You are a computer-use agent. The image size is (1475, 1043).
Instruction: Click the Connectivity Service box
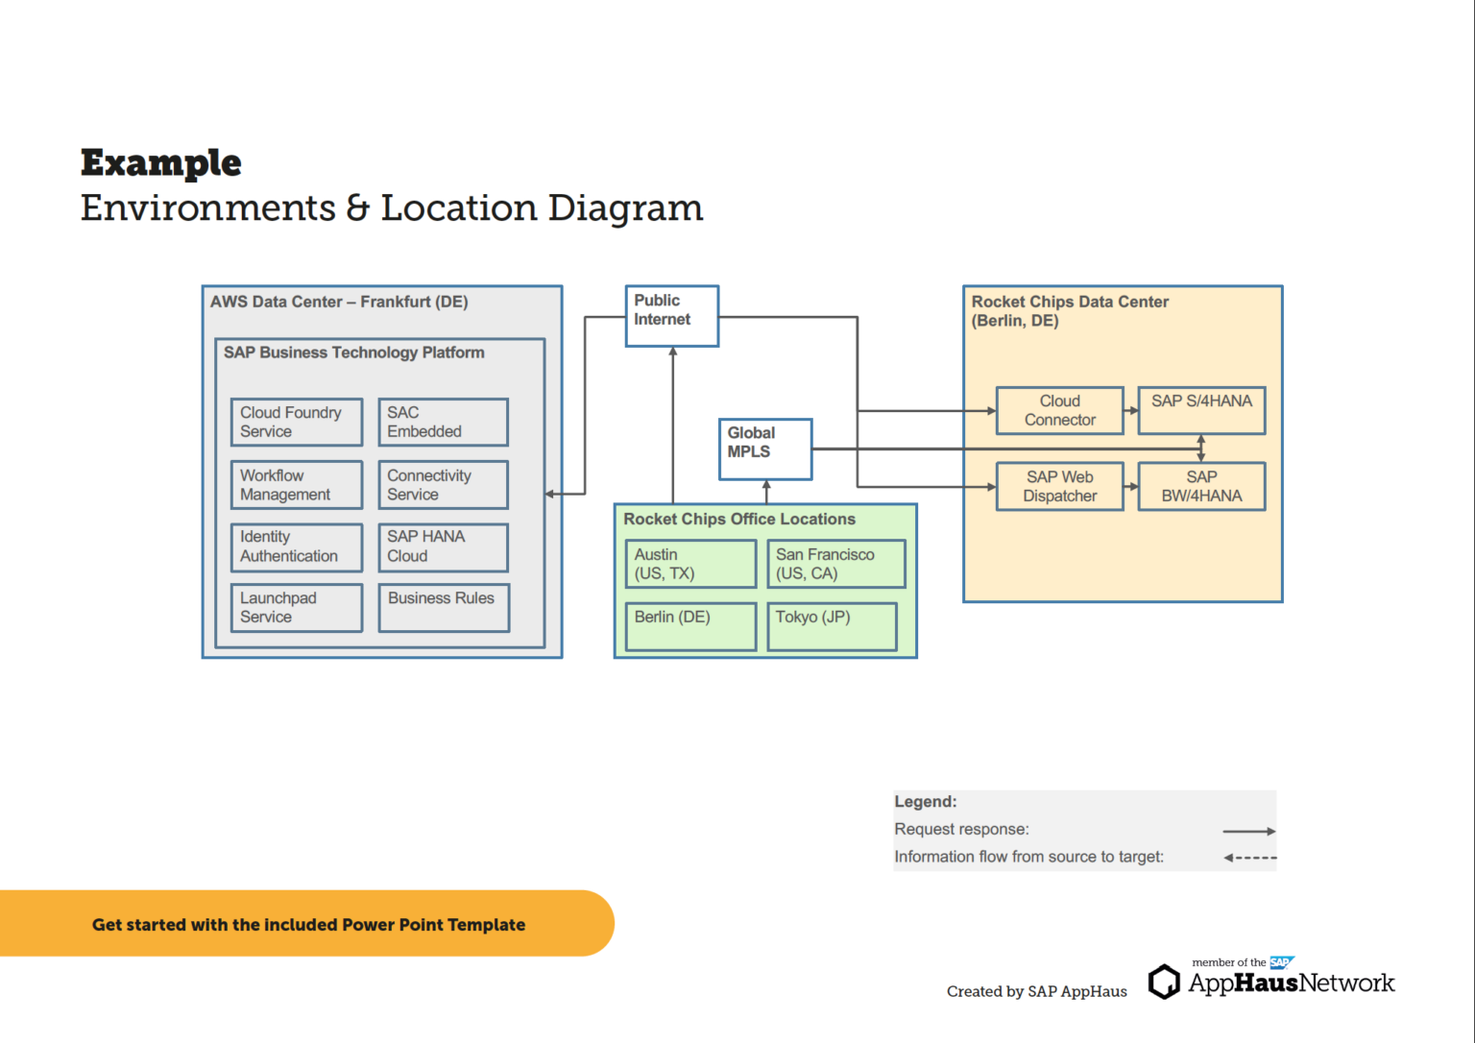coord(443,484)
